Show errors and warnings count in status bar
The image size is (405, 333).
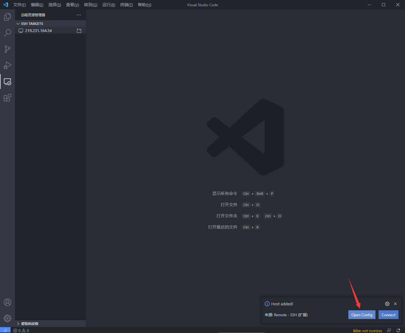21,331
